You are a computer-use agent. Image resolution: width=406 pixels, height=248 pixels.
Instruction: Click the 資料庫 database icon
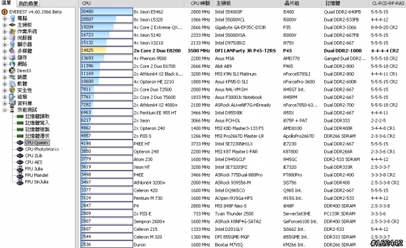pyautogui.click(x=12, y=103)
